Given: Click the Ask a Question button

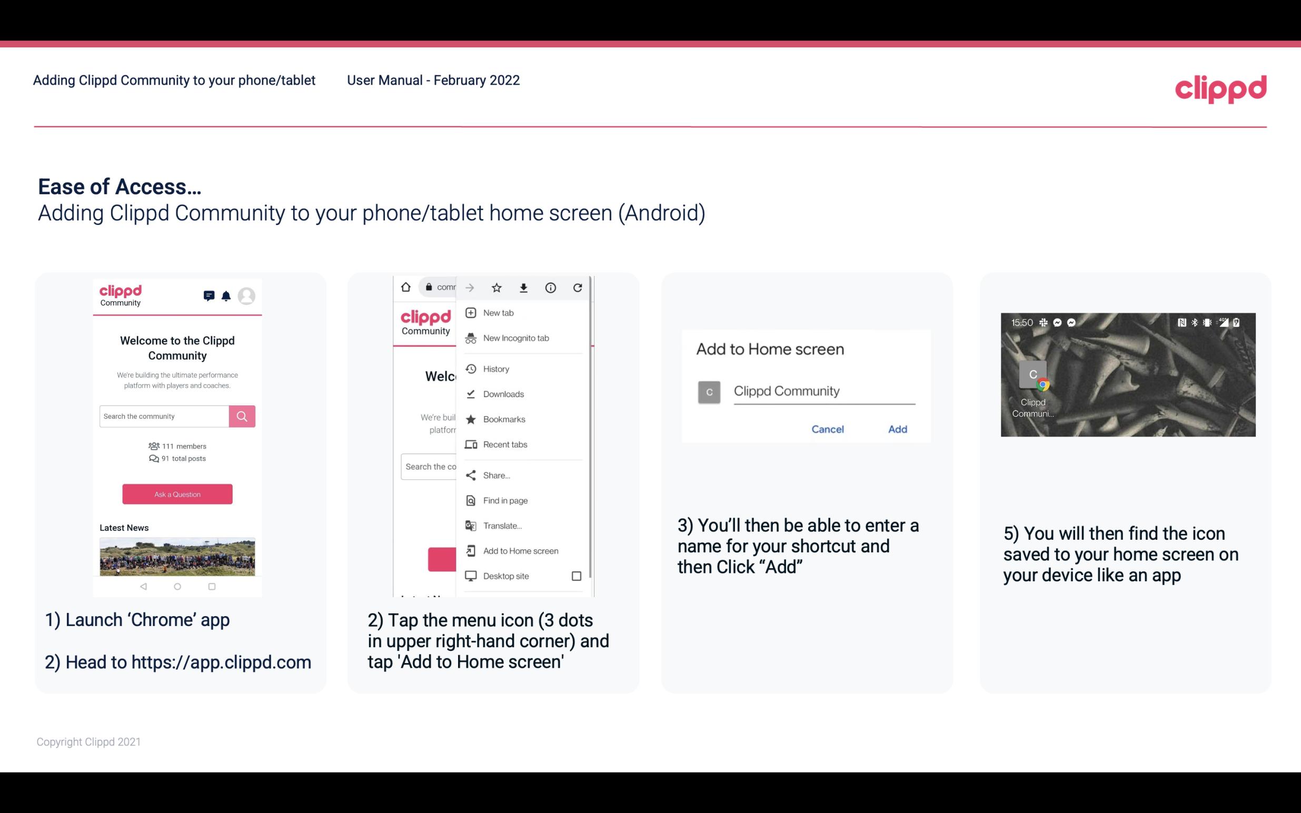Looking at the screenshot, I should pyautogui.click(x=177, y=493).
